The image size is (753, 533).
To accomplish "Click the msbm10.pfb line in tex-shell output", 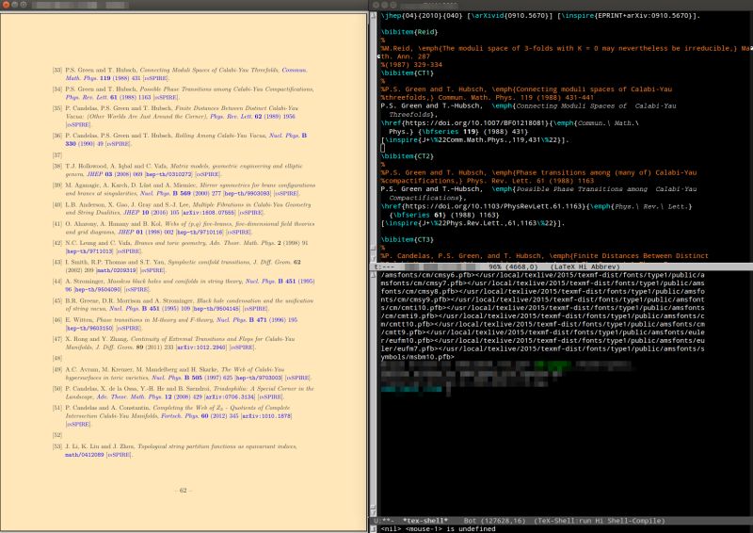I will point(417,357).
